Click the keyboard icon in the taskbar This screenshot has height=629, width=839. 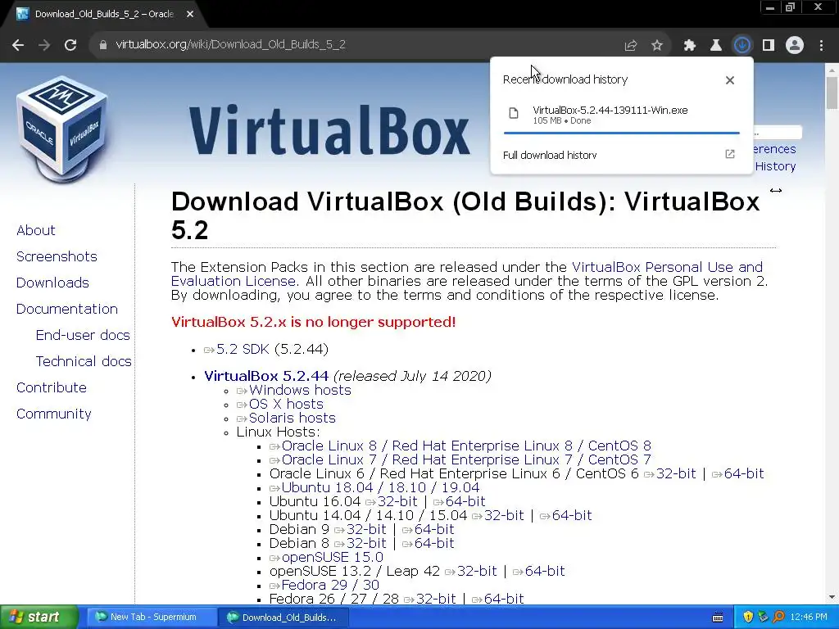(718, 618)
